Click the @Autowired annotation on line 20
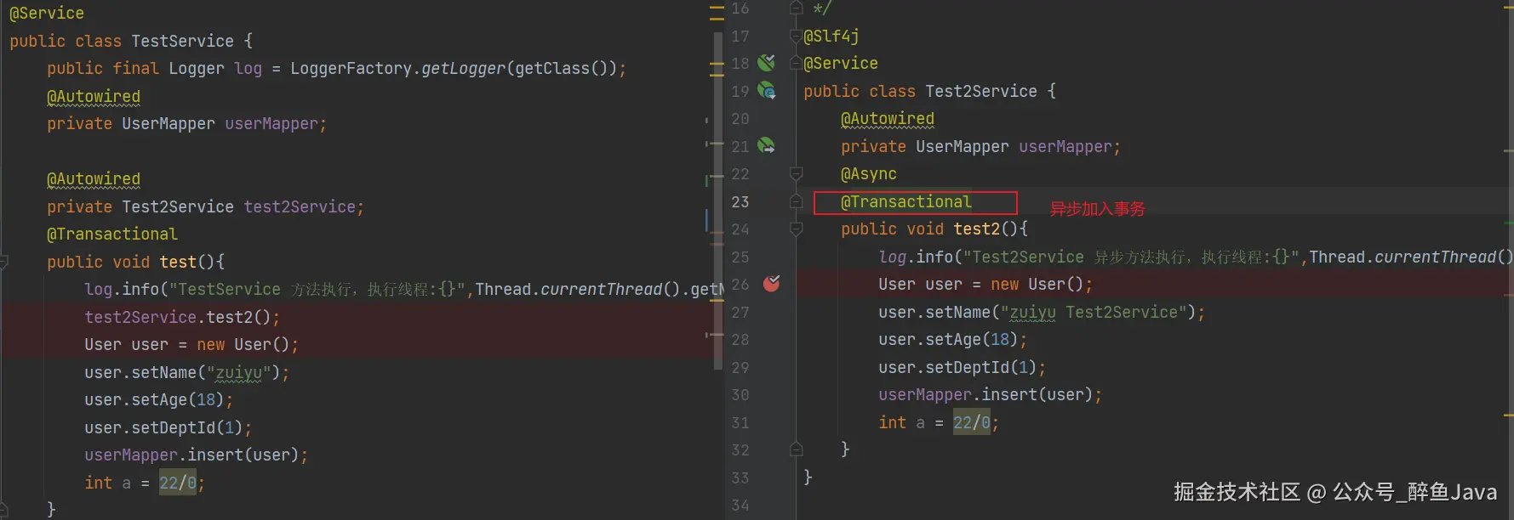The height and width of the screenshot is (520, 1514). (888, 118)
